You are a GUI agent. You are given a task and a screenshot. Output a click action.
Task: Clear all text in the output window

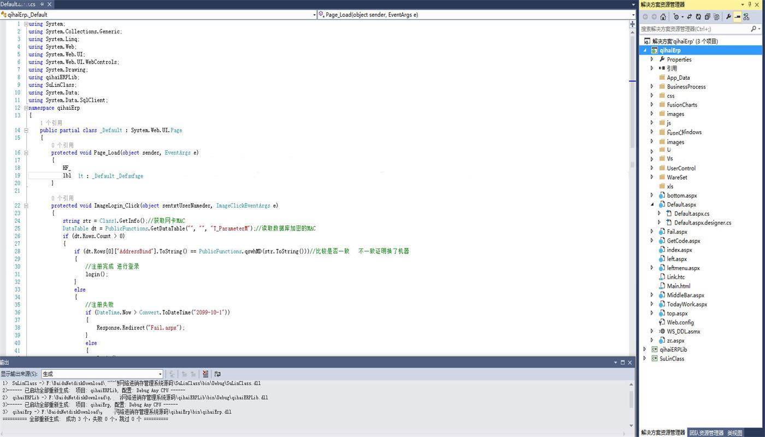click(x=205, y=374)
